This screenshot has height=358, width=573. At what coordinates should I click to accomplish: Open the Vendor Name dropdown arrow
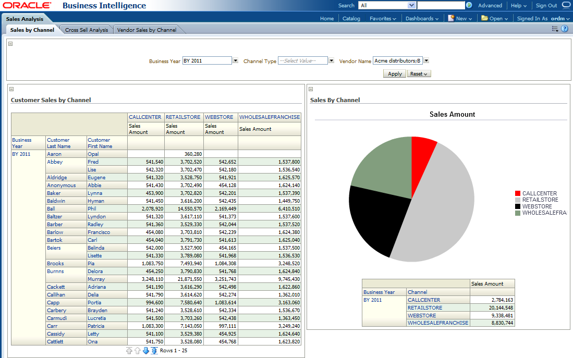(x=426, y=61)
